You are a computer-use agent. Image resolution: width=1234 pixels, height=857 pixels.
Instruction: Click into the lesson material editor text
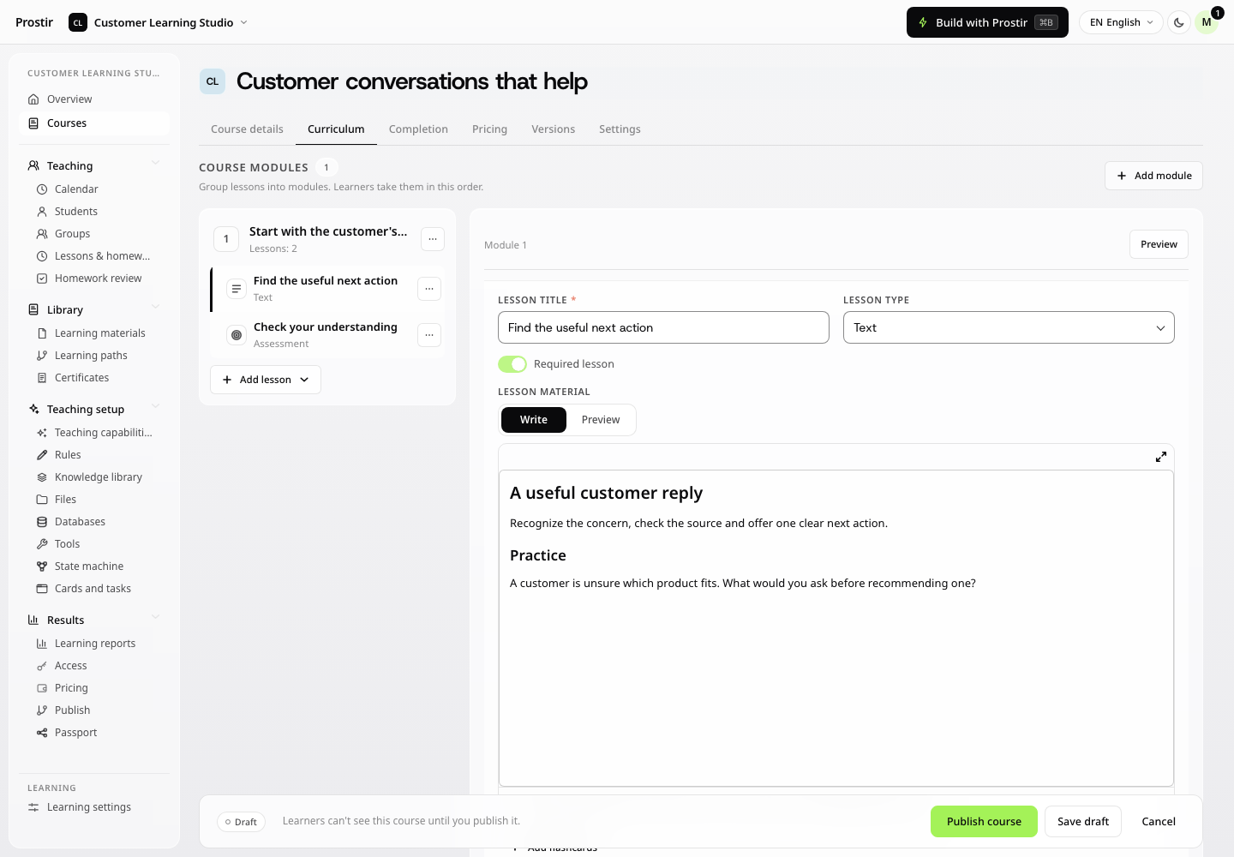tap(836, 628)
